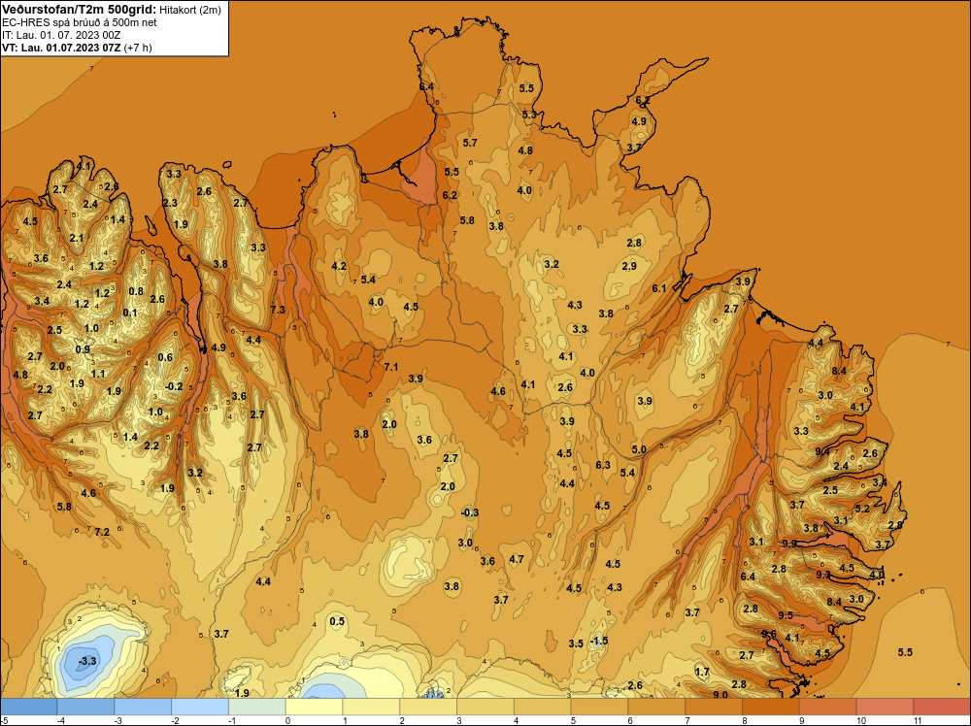
Task: Click legend color swatch between -1 and 0
Action: [257, 707]
